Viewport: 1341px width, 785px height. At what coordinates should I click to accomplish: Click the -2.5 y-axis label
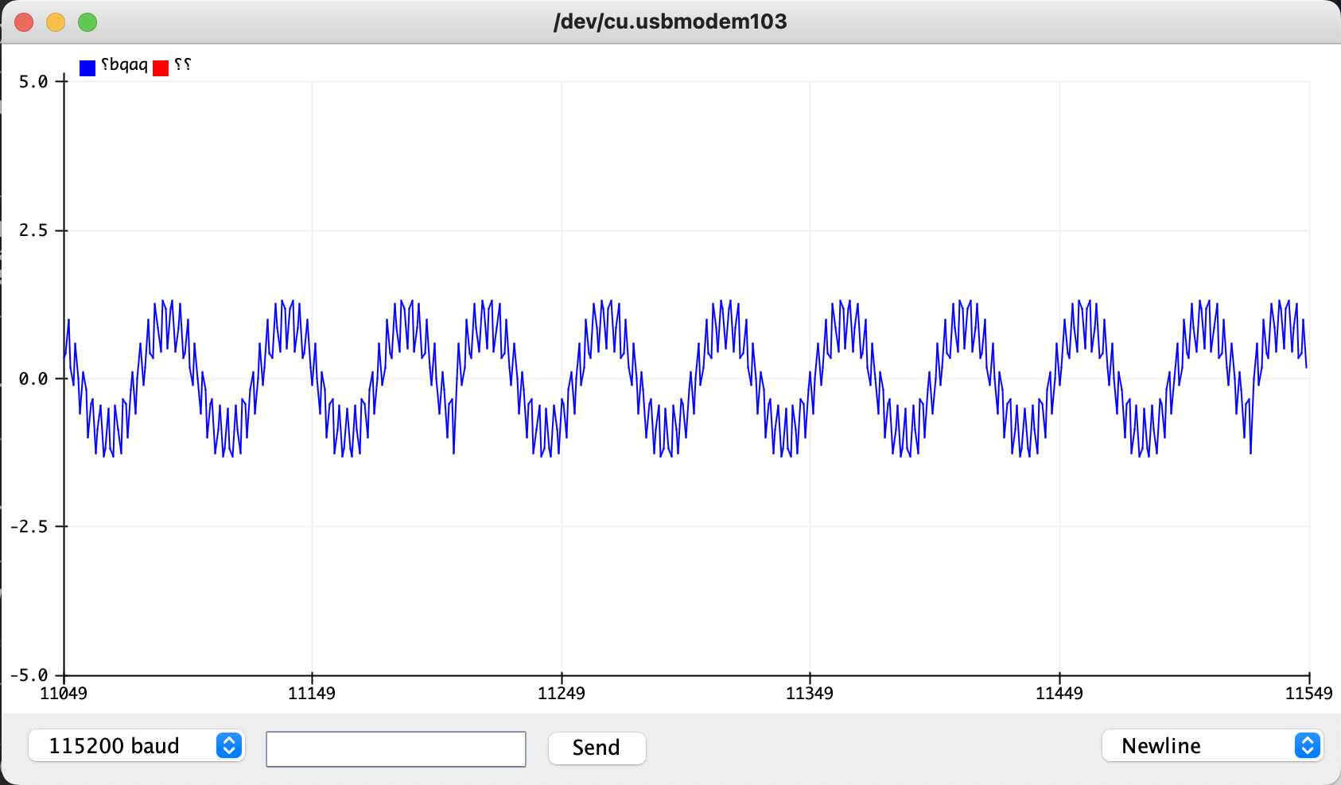pyautogui.click(x=29, y=527)
